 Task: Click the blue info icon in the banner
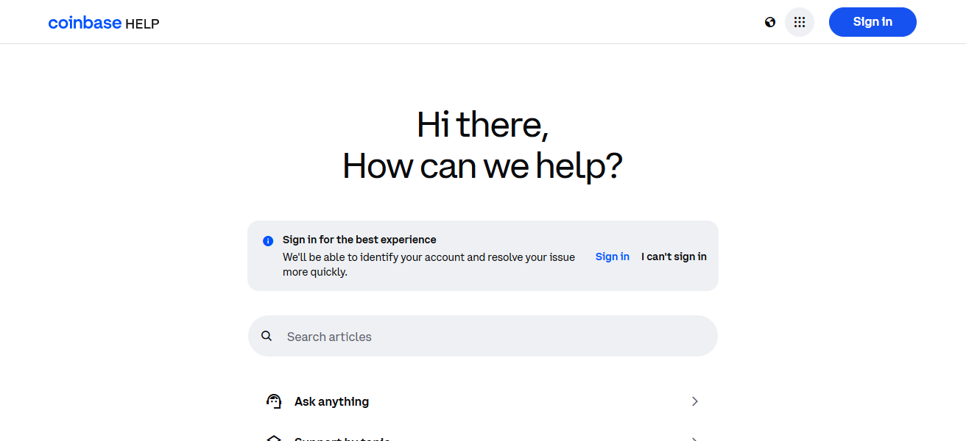[x=268, y=240]
